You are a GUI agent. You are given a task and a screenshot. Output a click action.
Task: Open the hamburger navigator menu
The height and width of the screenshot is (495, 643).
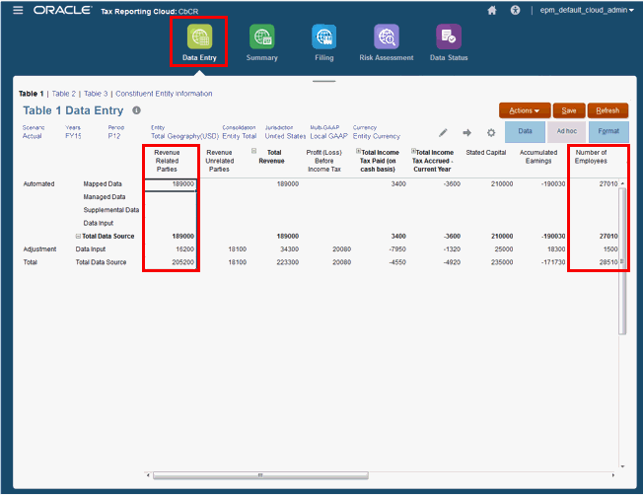pos(18,10)
